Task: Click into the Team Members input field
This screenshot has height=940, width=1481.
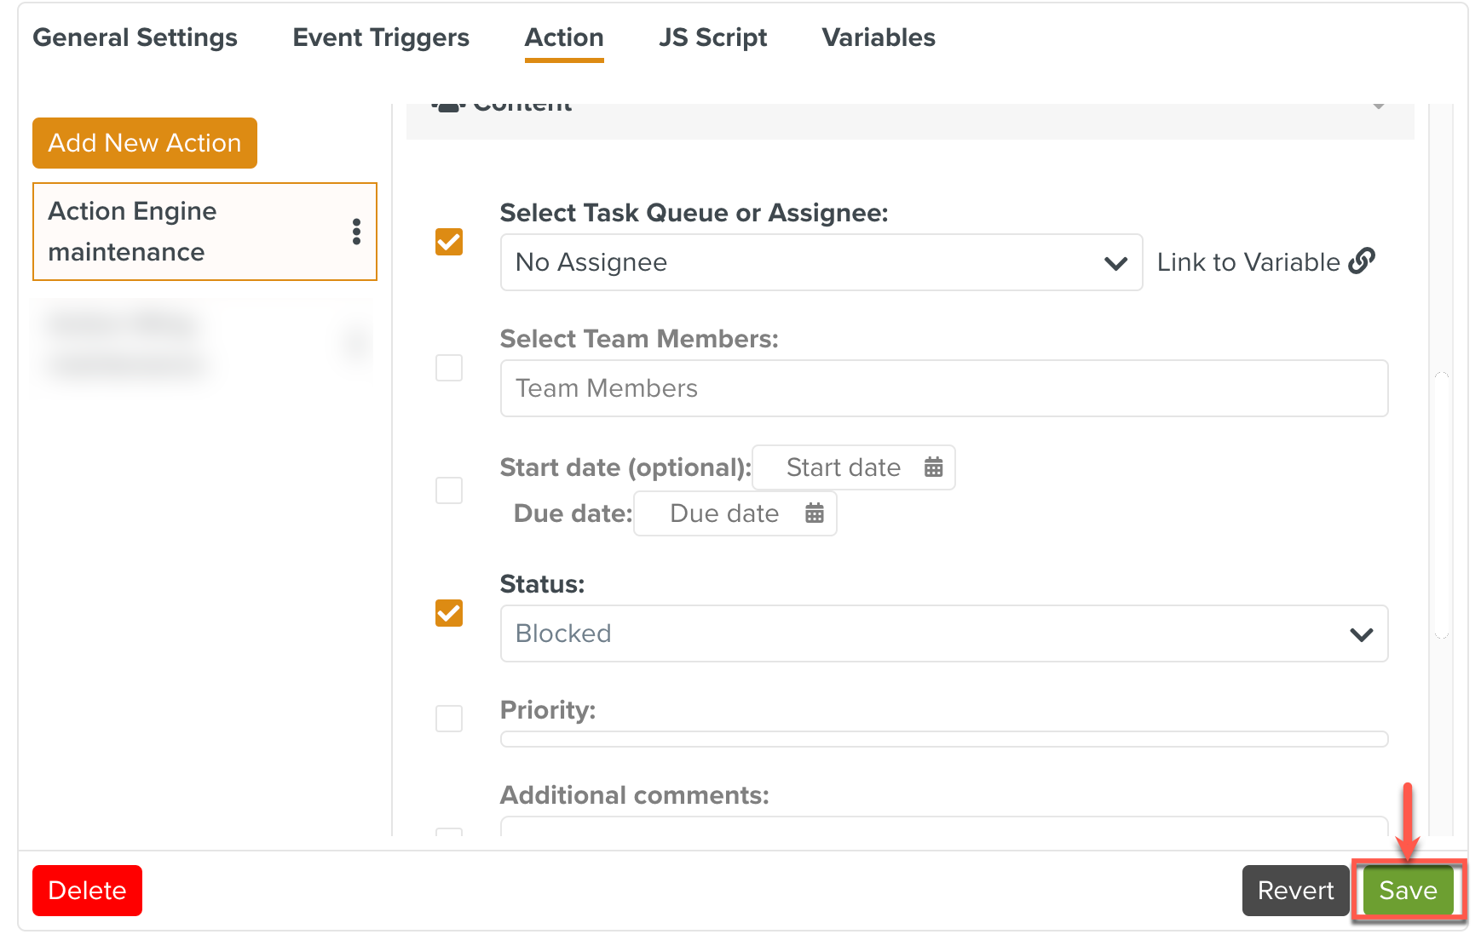Action: pos(943,388)
